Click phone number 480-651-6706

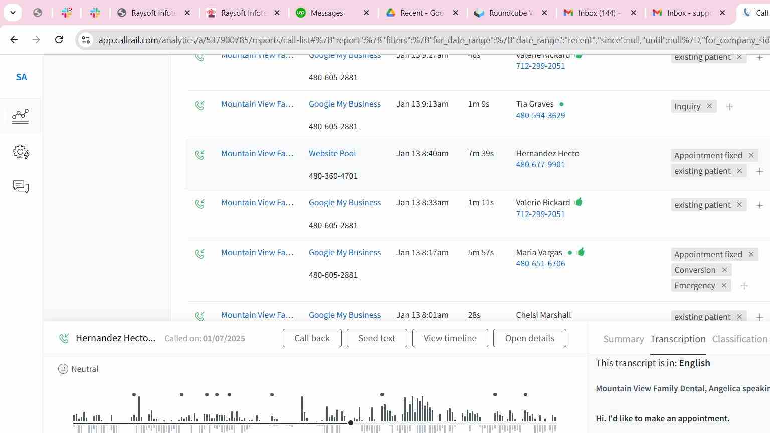540,264
